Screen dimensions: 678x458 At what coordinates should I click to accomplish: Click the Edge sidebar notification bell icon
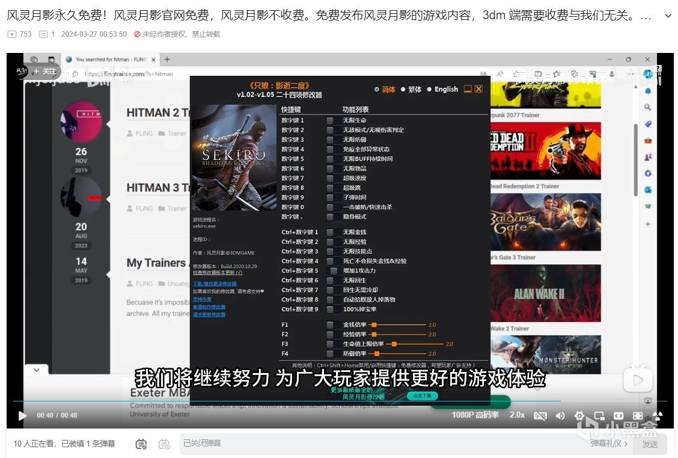(x=648, y=91)
